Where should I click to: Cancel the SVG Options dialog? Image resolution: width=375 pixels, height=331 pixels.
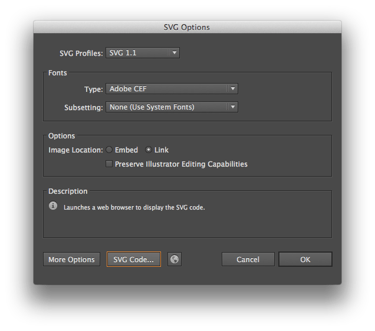[x=248, y=260]
